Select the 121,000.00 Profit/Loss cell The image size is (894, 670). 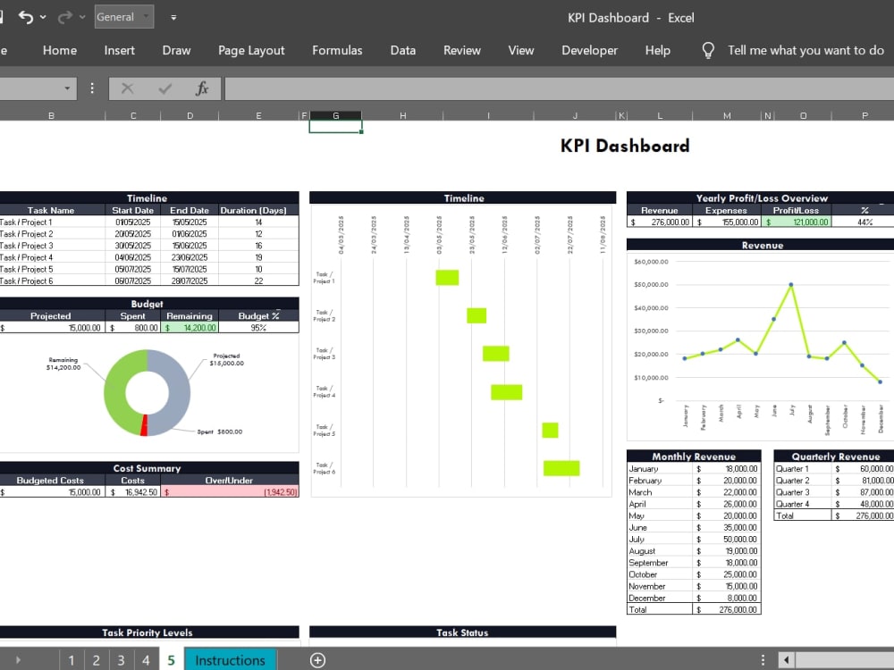coord(796,222)
